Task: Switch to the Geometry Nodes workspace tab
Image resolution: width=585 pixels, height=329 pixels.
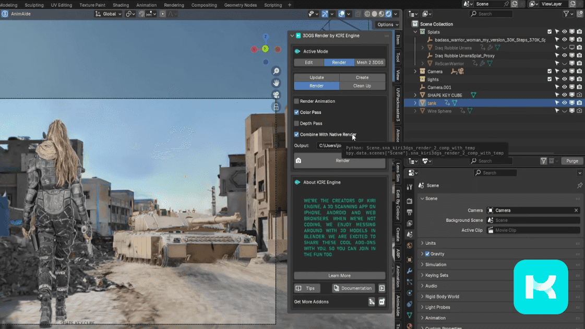Action: [241, 5]
